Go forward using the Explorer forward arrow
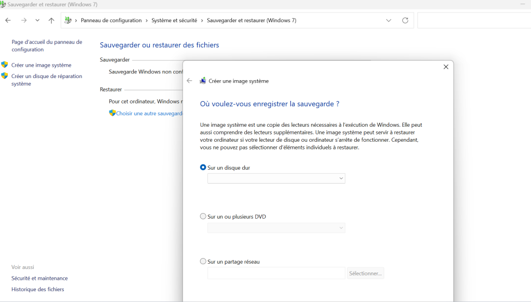This screenshot has width=531, height=302. [x=24, y=20]
